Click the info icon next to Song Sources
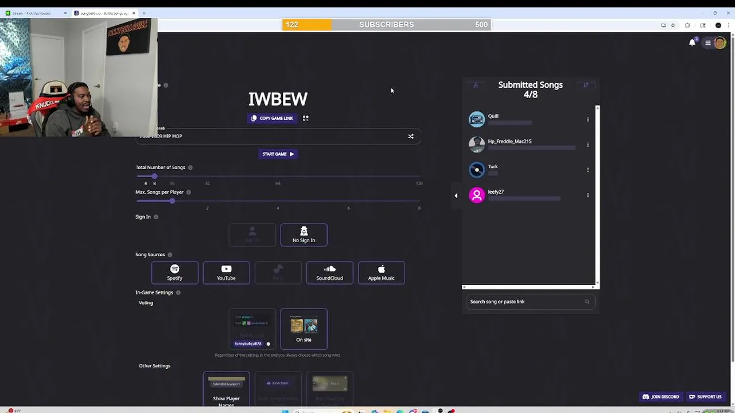 coord(170,255)
